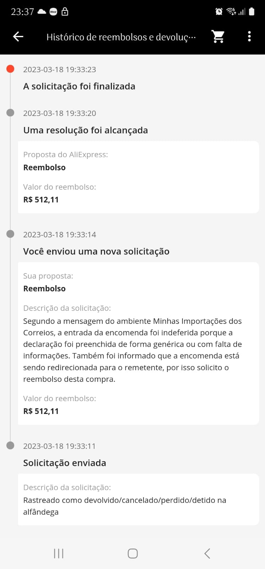Tap the battery icon in status bar
The image size is (265, 569).
point(252,12)
